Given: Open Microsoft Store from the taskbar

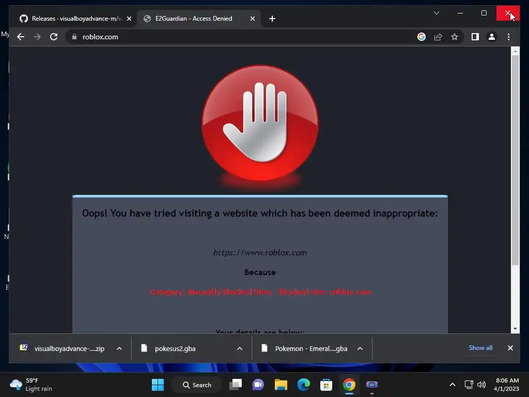Looking at the screenshot, I should (x=326, y=385).
